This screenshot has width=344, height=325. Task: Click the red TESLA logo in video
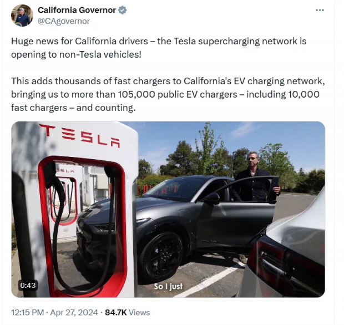80,136
